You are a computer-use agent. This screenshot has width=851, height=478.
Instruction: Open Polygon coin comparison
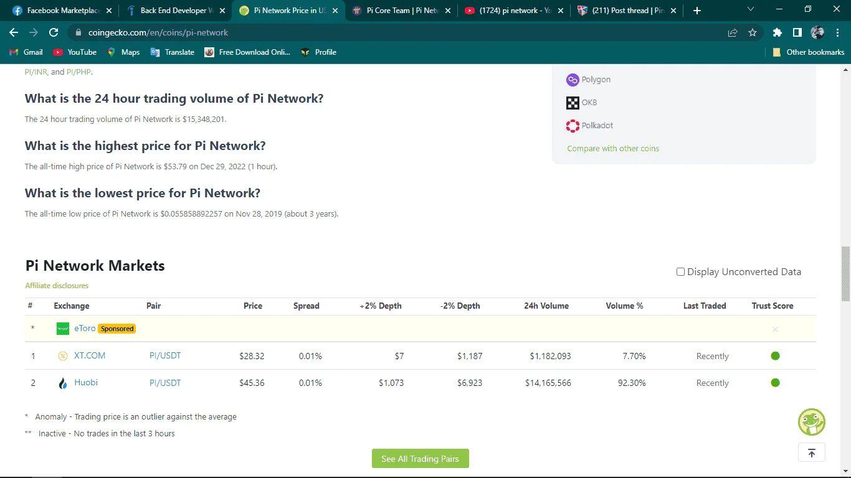(588, 80)
